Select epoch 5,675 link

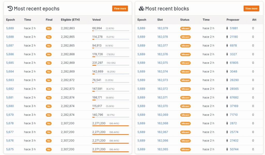click(10, 149)
